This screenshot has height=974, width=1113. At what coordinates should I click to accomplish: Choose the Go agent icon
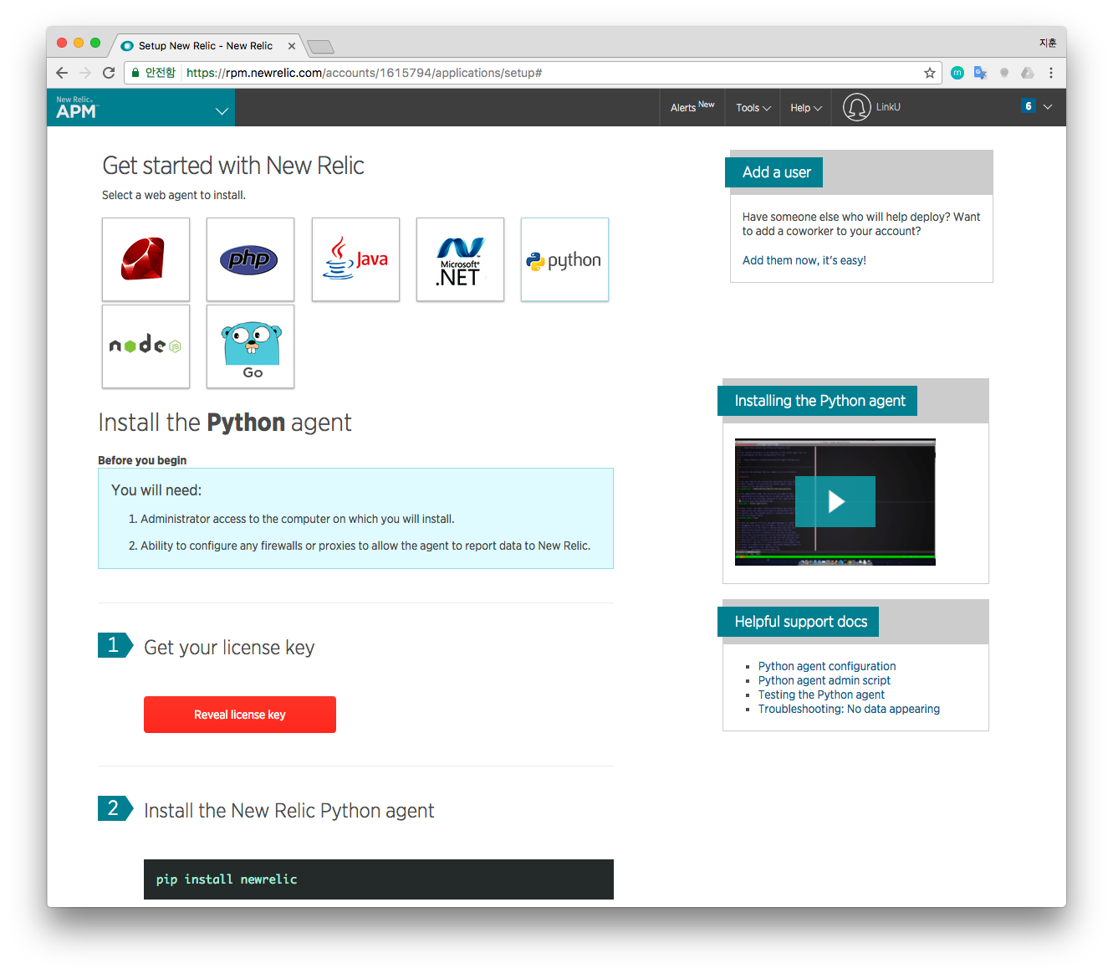(250, 346)
